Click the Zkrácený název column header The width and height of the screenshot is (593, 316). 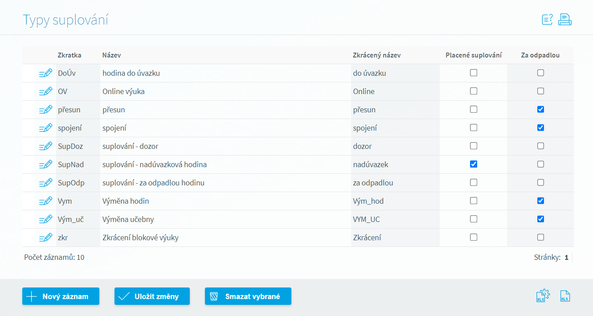[376, 55]
